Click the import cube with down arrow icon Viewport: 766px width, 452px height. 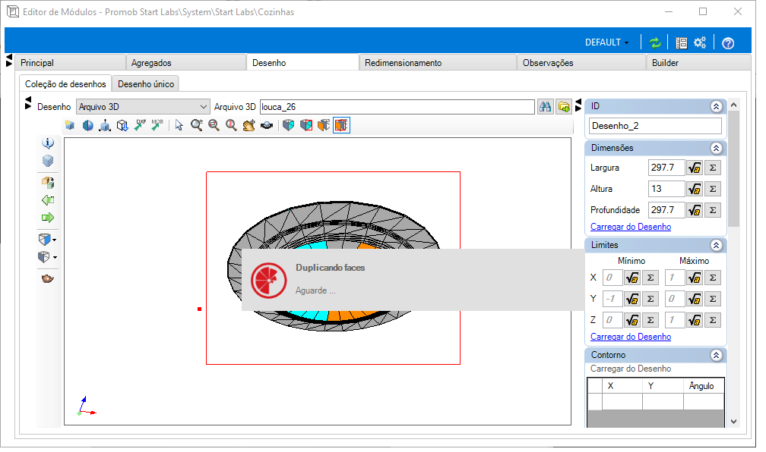[x=122, y=125]
